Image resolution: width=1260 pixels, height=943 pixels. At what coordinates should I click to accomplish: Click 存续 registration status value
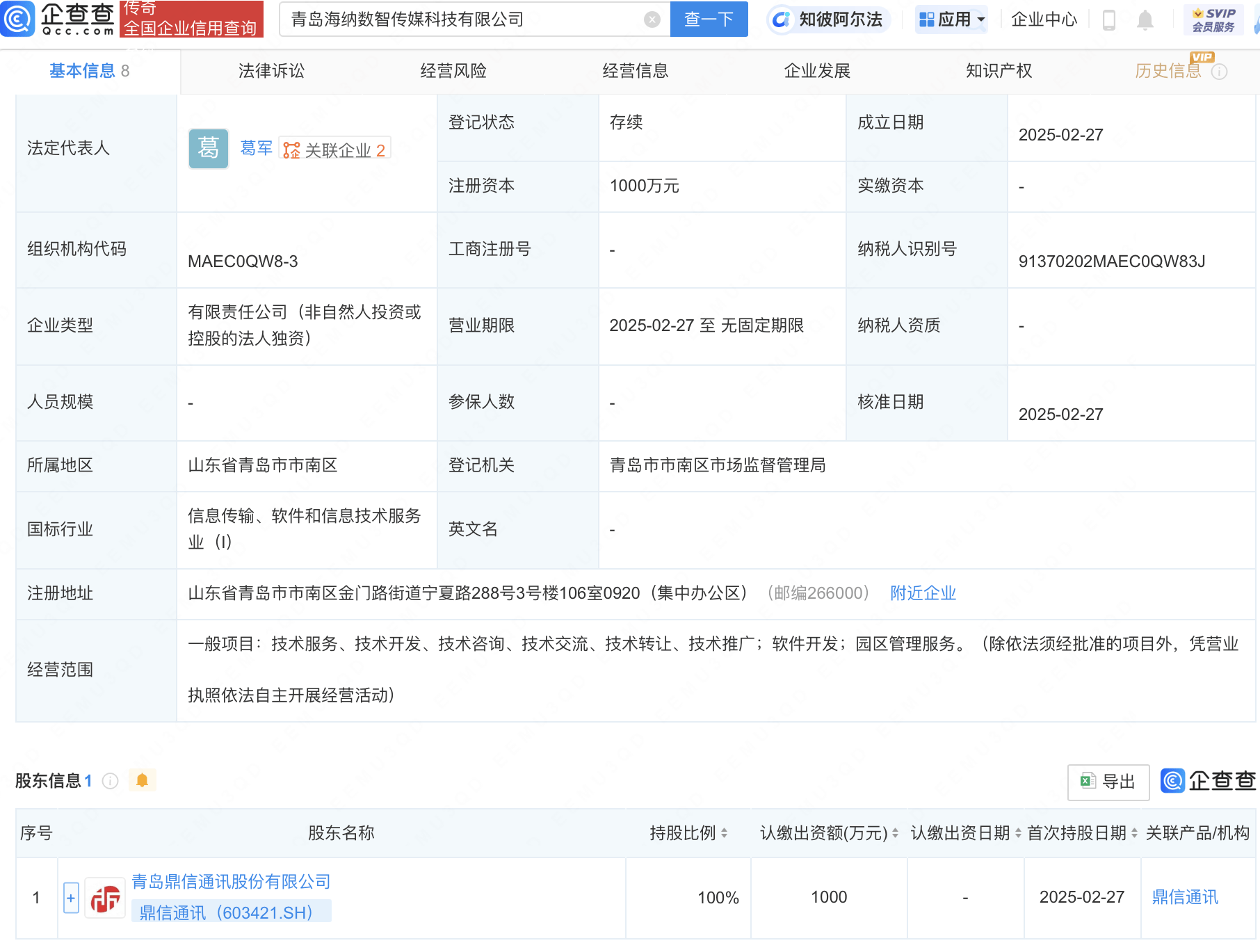click(x=626, y=122)
